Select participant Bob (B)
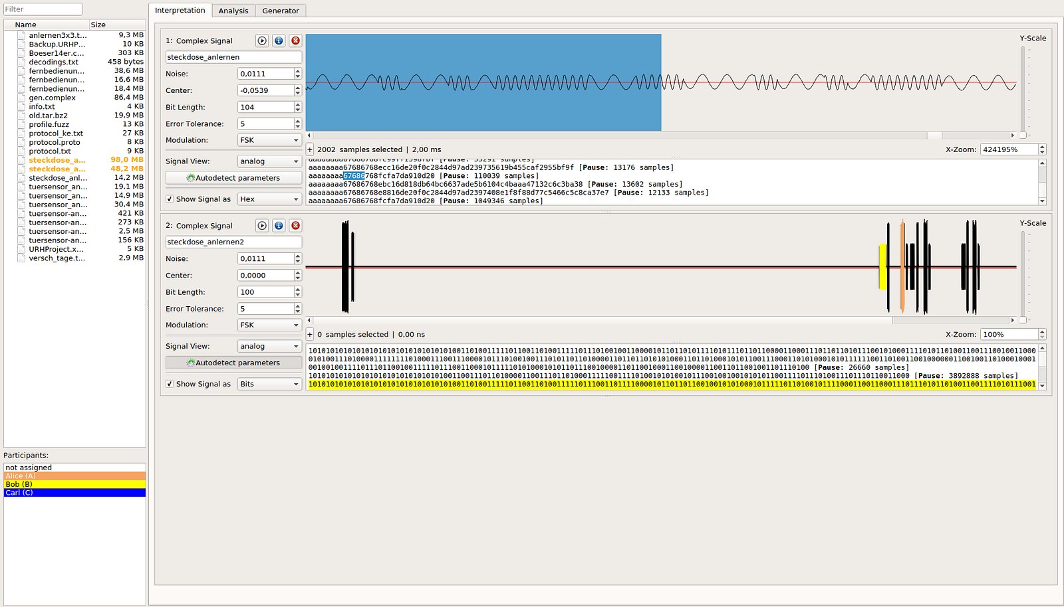1064x607 pixels. [74, 484]
